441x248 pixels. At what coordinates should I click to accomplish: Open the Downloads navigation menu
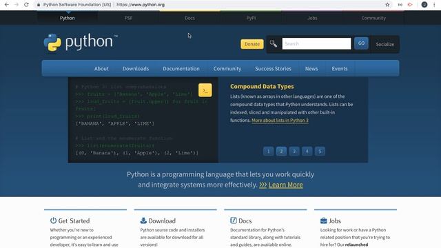(136, 69)
